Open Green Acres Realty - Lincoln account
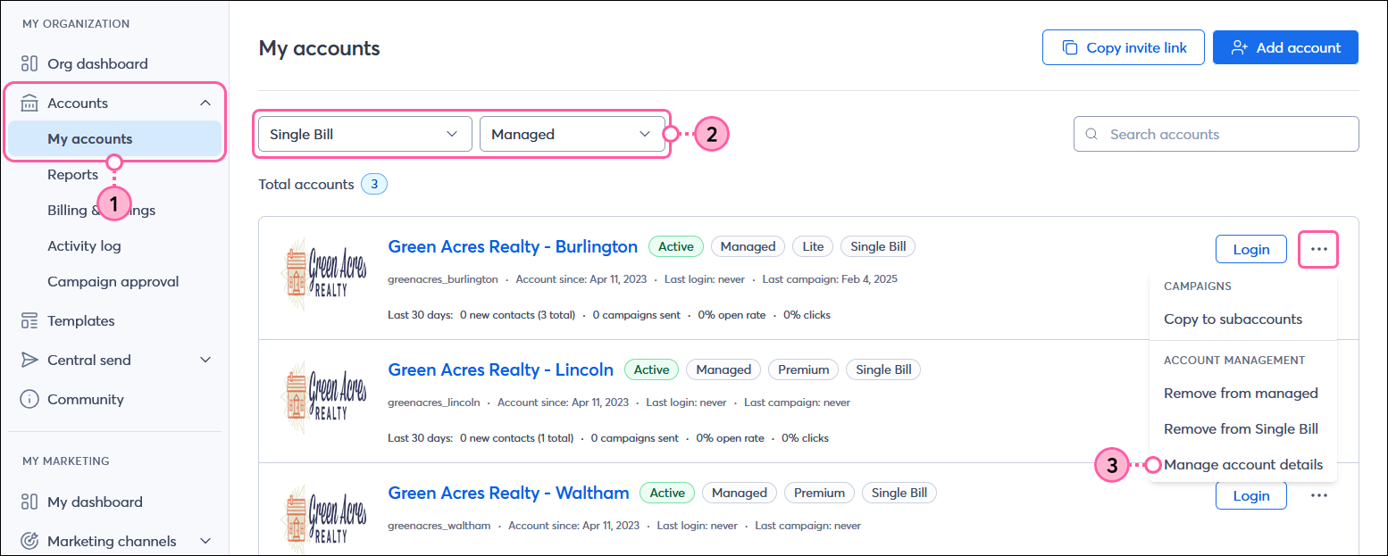Screen dimensions: 1388x556 click(500, 369)
